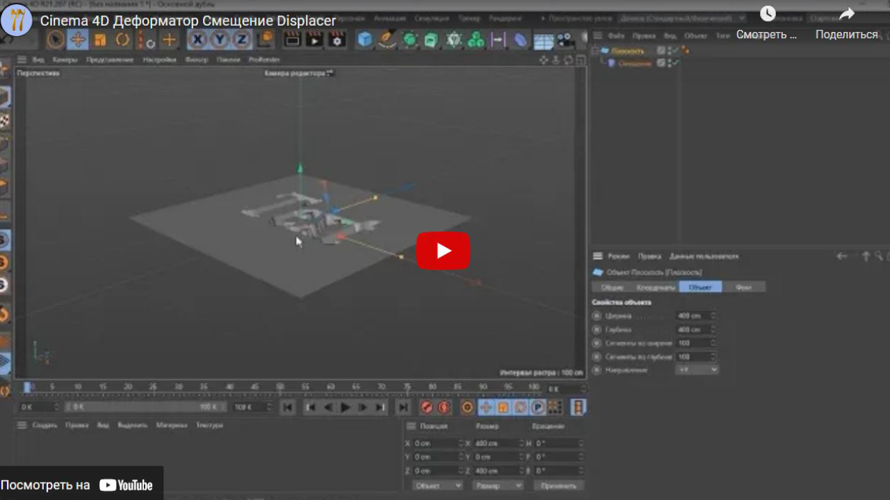Click render to picture viewer icon

click(315, 40)
